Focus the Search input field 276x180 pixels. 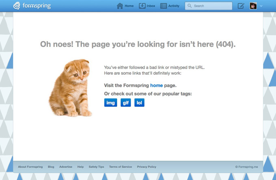[x=208, y=6]
